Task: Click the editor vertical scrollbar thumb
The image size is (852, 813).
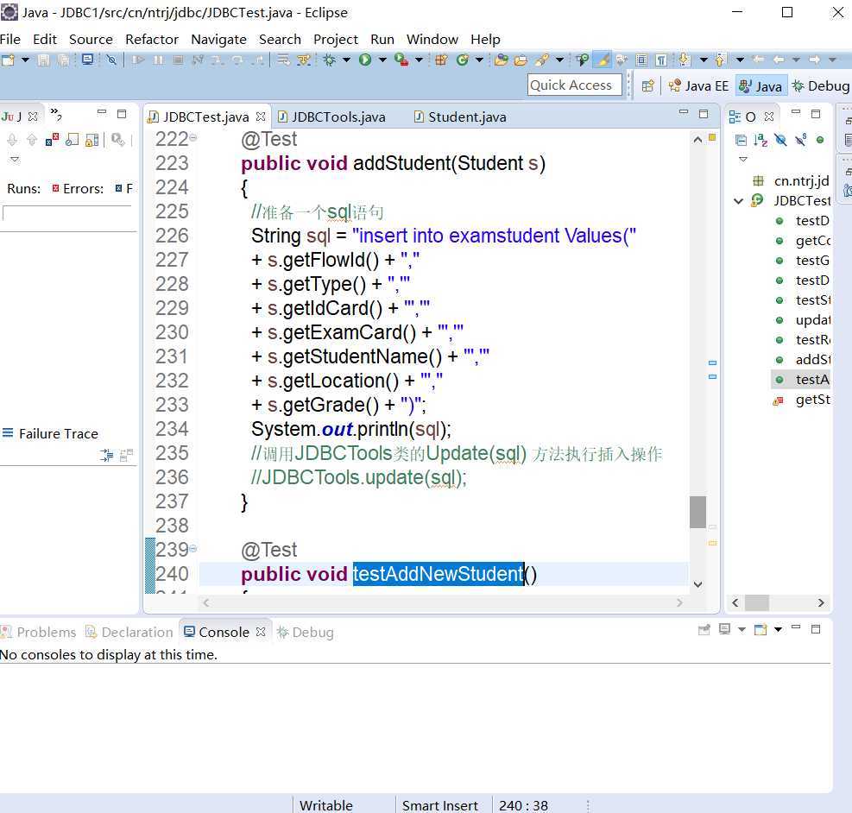Action: pos(697,512)
